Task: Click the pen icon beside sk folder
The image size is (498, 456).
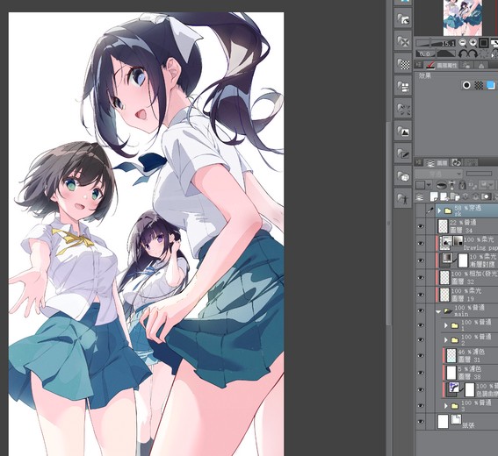Action: [430, 210]
